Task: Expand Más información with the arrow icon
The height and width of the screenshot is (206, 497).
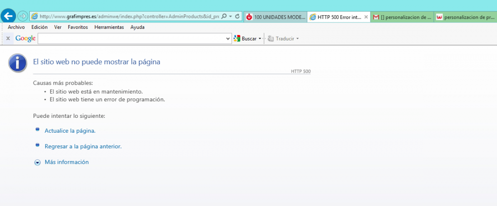Action: pyautogui.click(x=38, y=162)
